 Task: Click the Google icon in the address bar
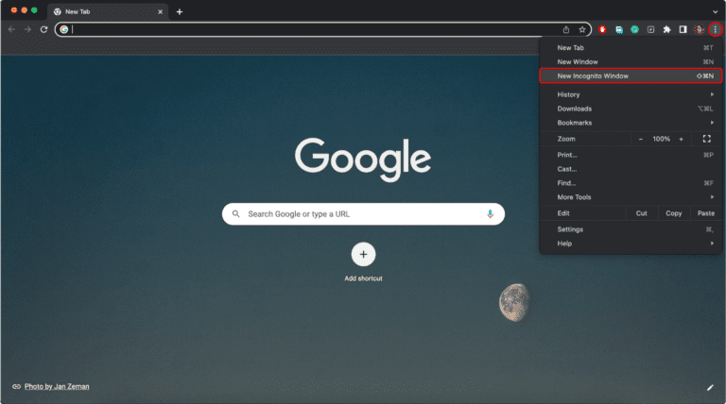point(64,29)
